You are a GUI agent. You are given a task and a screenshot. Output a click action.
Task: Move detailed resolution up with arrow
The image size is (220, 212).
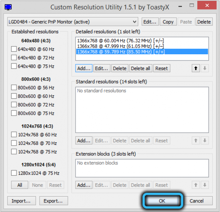coord(196,68)
